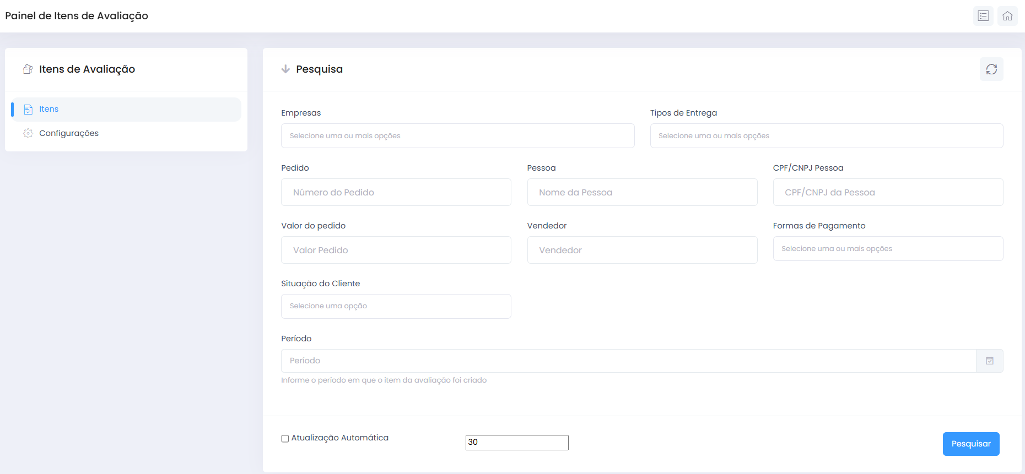Open the Situação do Cliente dropdown
Image resolution: width=1025 pixels, height=474 pixels.
click(x=396, y=306)
